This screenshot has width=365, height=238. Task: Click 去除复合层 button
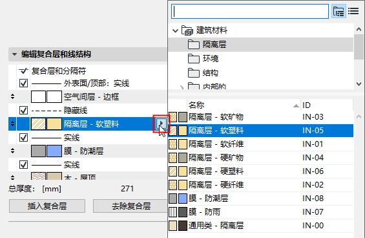[131, 206]
